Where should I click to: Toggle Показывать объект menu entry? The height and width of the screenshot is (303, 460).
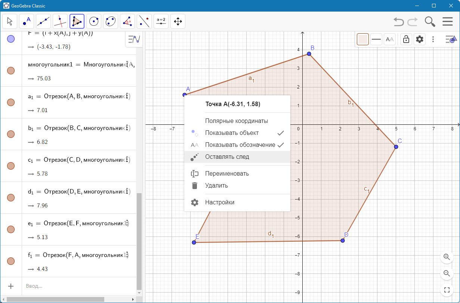click(x=237, y=133)
